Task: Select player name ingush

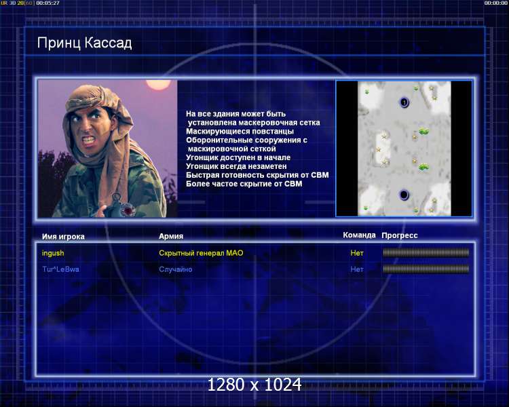Action: (x=53, y=253)
